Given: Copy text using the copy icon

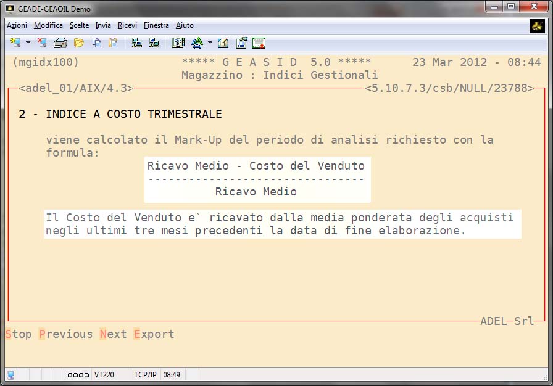Looking at the screenshot, I should pyautogui.click(x=97, y=43).
